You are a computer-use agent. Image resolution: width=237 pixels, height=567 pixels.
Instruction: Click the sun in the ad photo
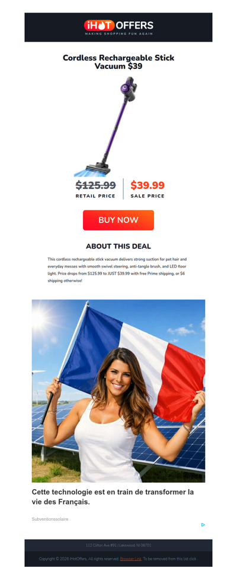click(39, 318)
